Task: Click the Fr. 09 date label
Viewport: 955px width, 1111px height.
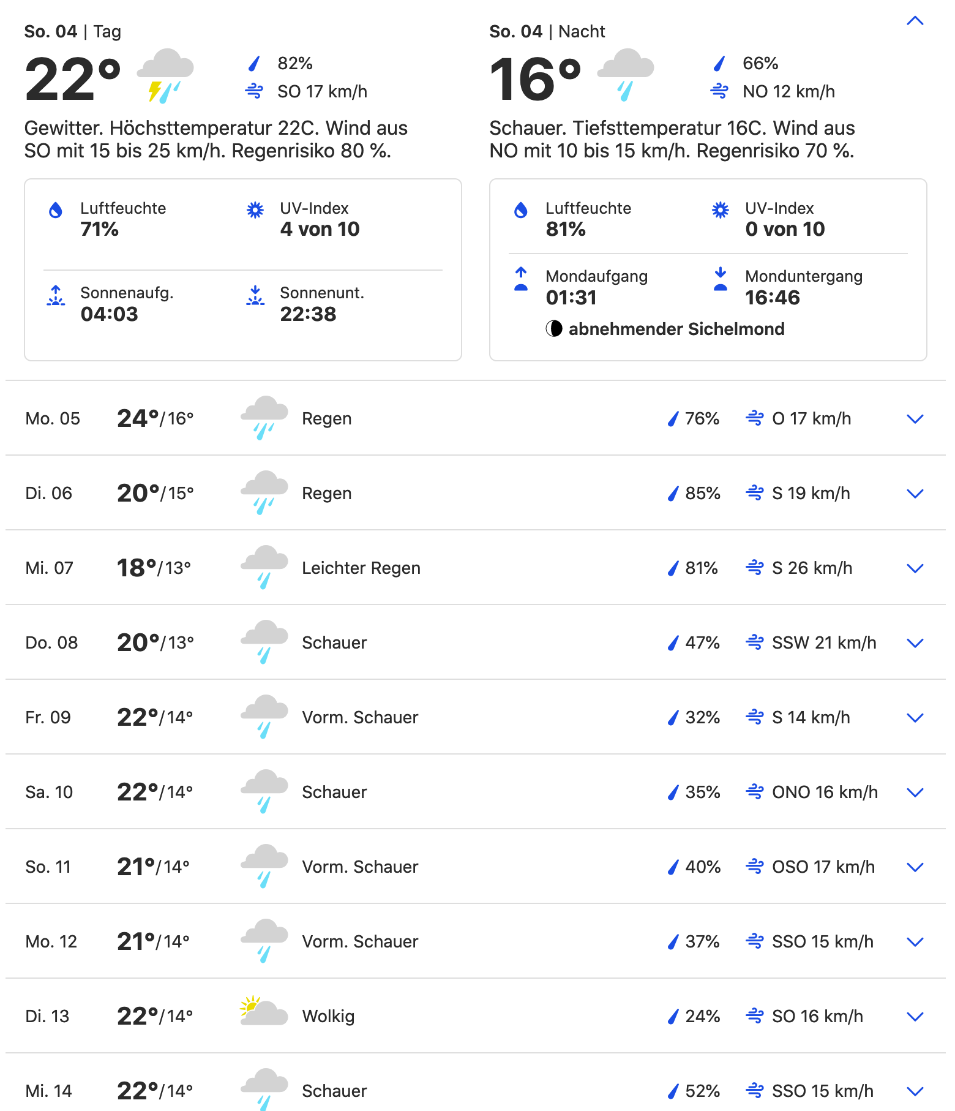Action: [48, 717]
